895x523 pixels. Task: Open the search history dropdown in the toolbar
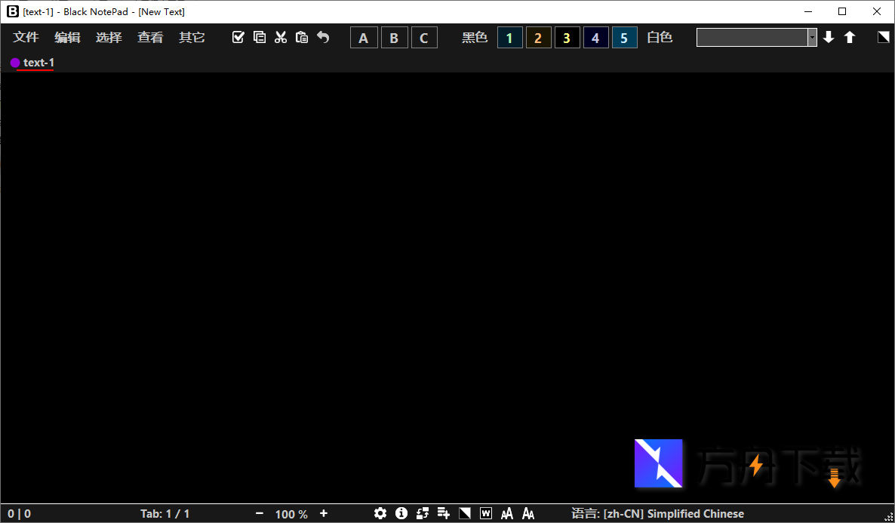point(813,37)
